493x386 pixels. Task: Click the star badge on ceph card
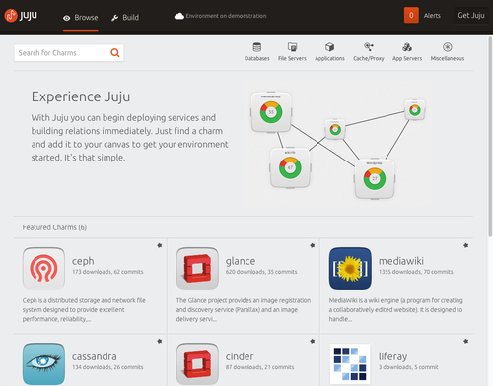pos(160,245)
